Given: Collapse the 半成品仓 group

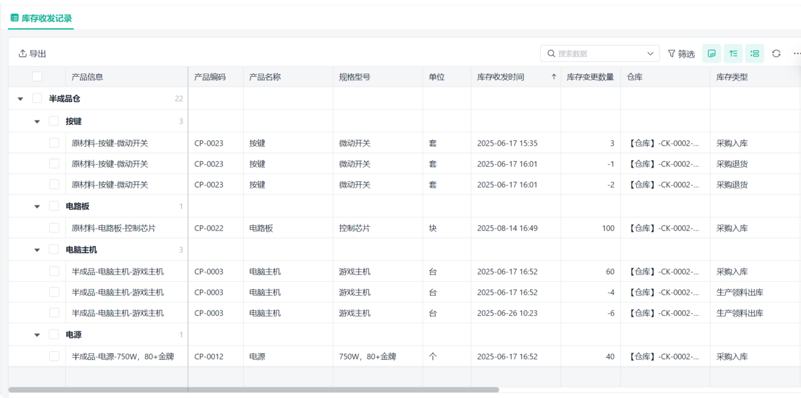Looking at the screenshot, I should pyautogui.click(x=20, y=99).
